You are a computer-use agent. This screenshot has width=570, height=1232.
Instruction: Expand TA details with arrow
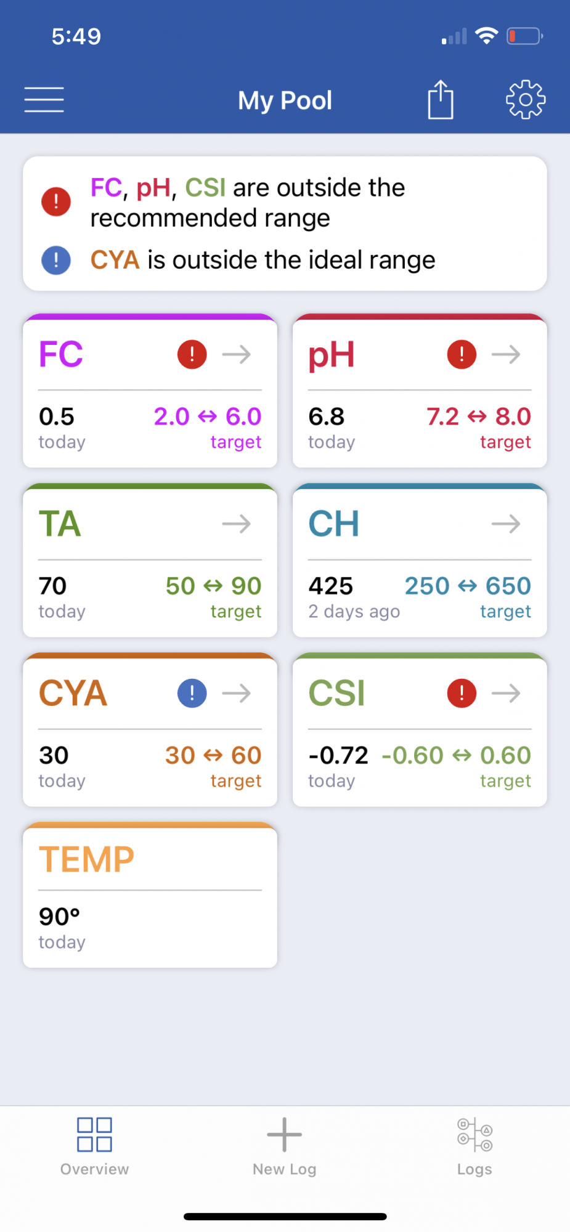click(237, 524)
